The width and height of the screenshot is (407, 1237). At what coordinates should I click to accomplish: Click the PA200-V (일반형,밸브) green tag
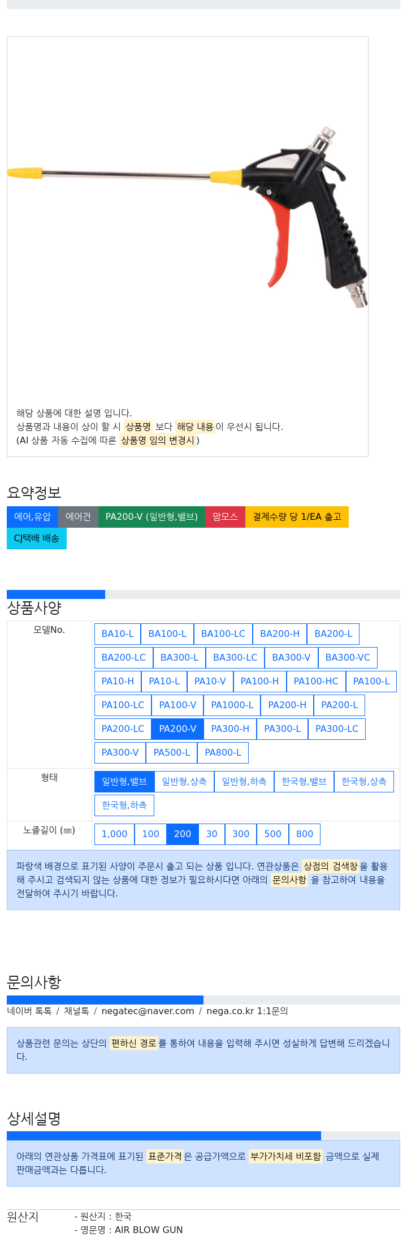click(151, 516)
